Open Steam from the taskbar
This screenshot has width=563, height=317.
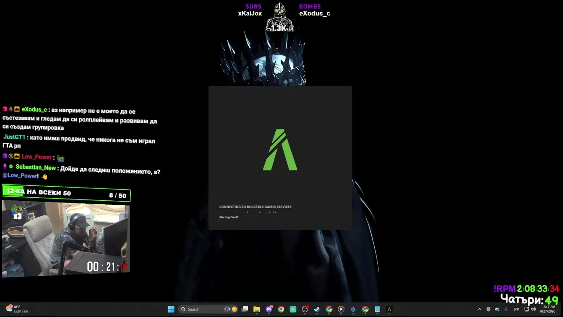point(317,309)
